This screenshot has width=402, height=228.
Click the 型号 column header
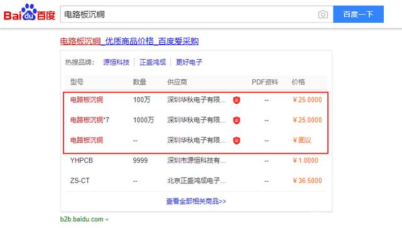point(77,82)
